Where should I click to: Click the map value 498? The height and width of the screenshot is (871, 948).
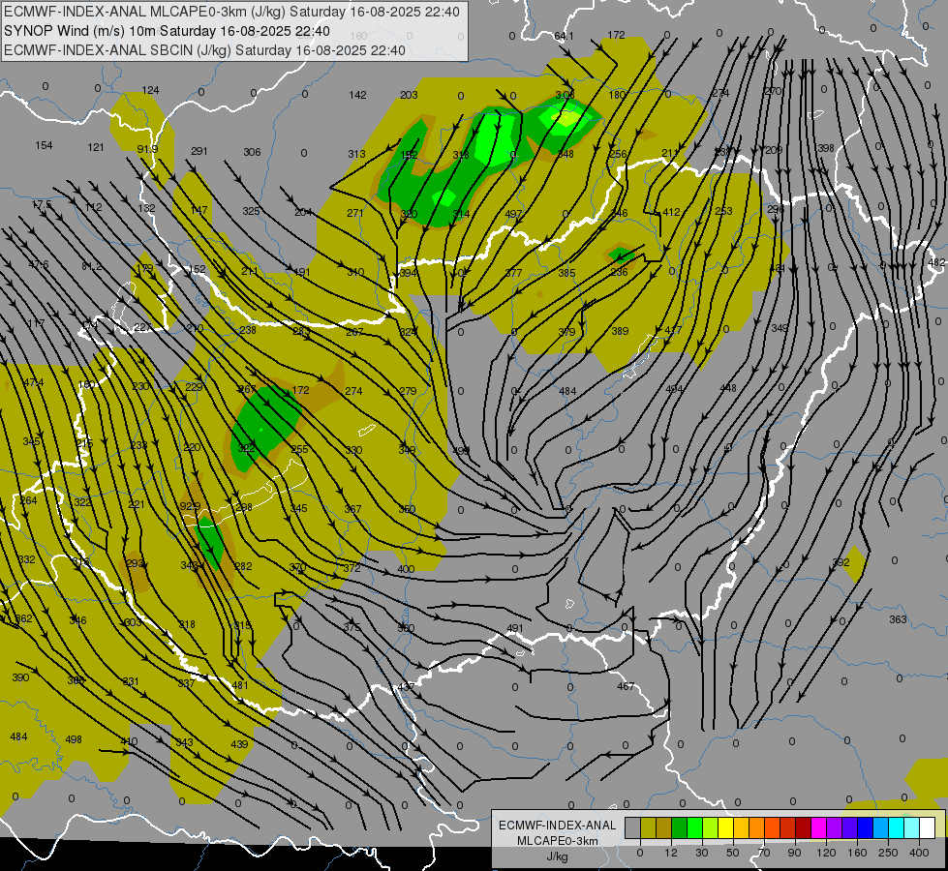[x=74, y=739]
